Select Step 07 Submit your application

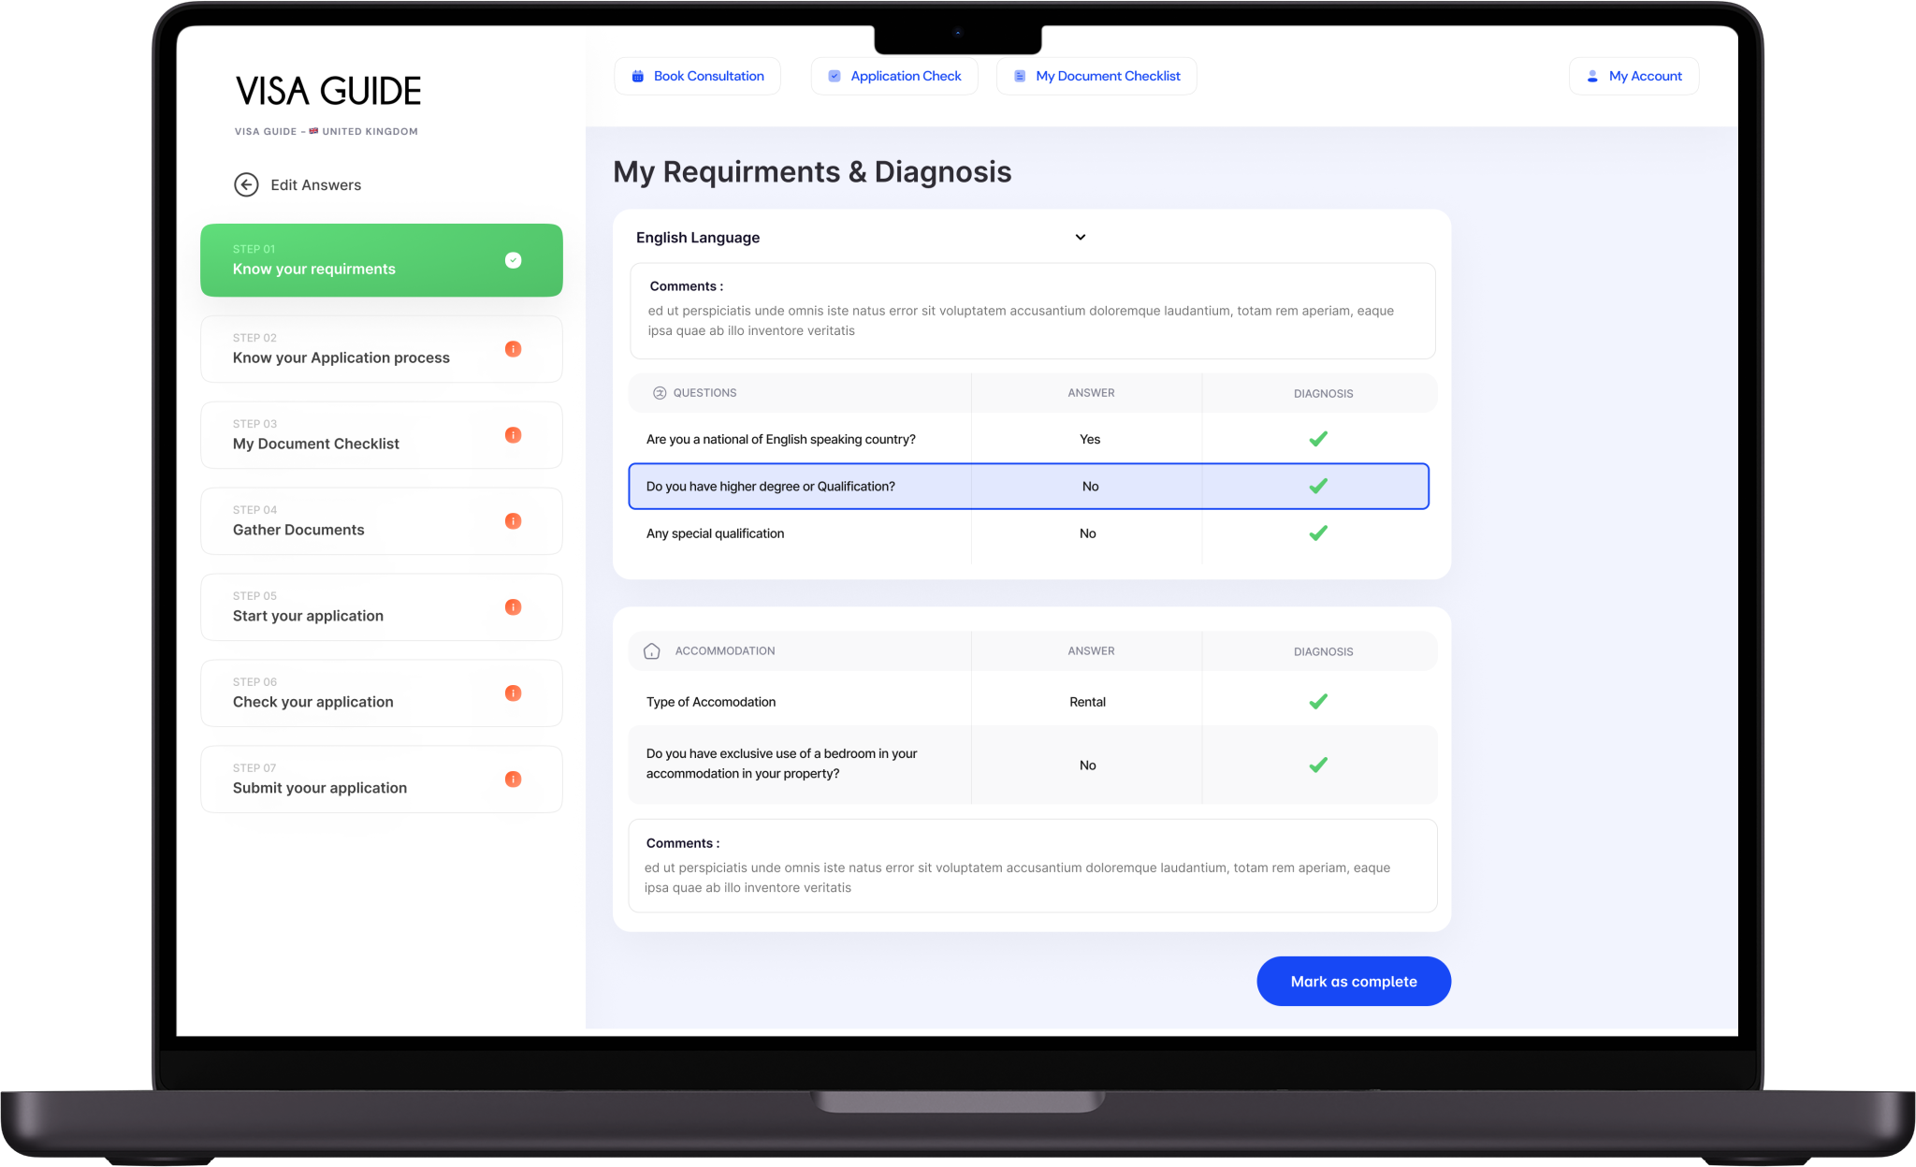[381, 780]
